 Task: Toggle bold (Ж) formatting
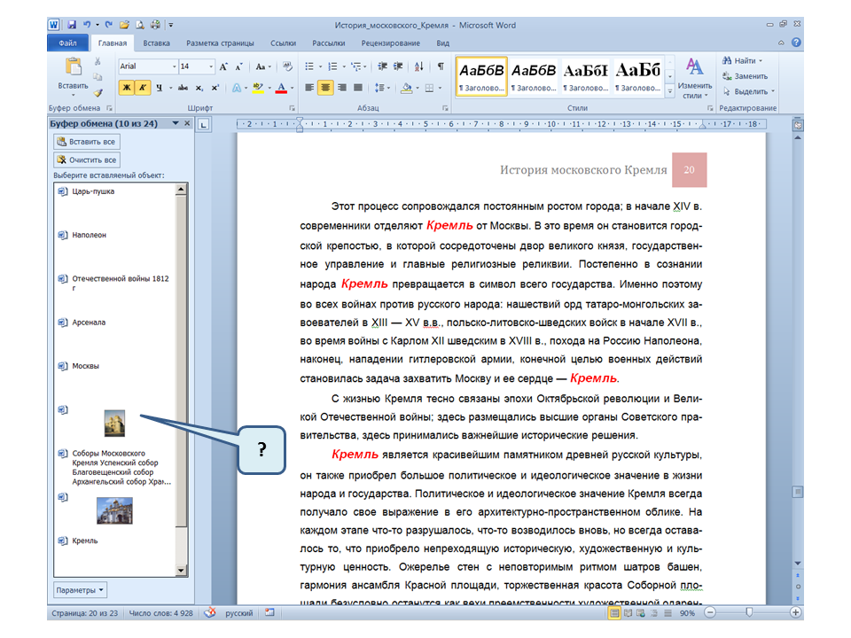pyautogui.click(x=126, y=88)
